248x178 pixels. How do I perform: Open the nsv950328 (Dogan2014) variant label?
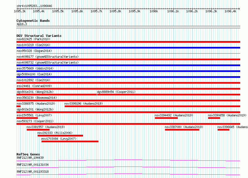click(34, 51)
